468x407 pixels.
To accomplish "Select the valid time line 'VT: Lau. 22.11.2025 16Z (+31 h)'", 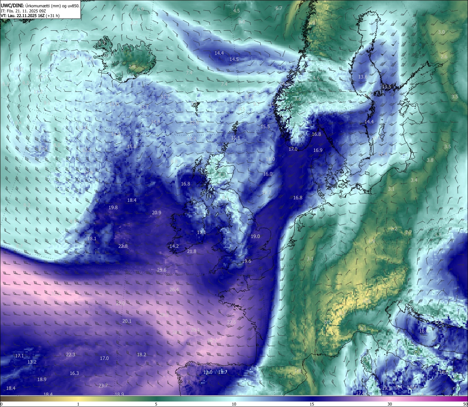I will 30,16.
